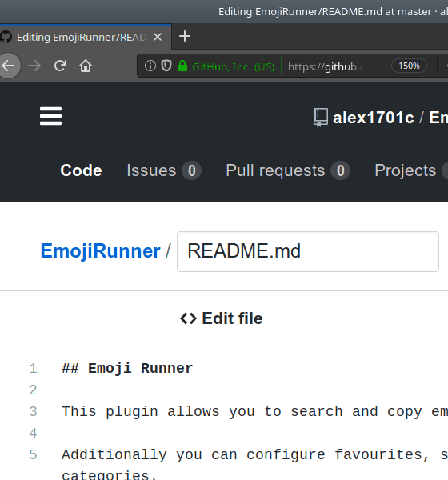
Task: Reset the 150% zoom indicator
Action: coord(409,66)
